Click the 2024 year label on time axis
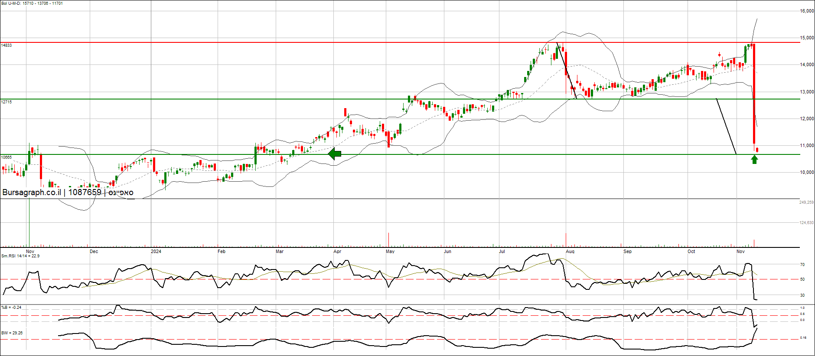The height and width of the screenshot is (356, 815). (x=156, y=251)
